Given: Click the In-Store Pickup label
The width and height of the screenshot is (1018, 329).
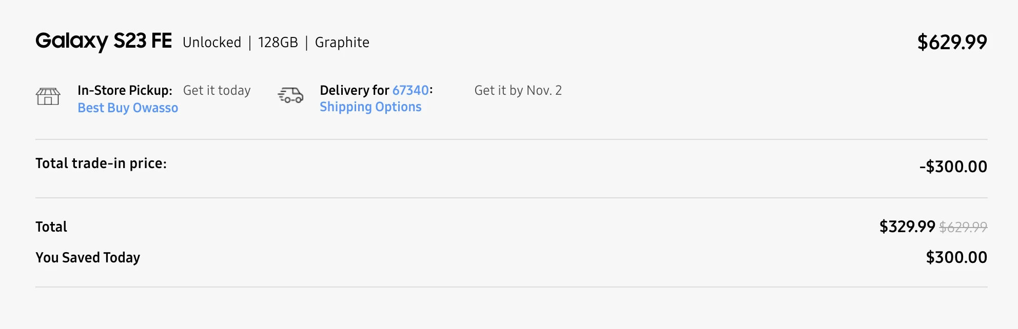Looking at the screenshot, I should click(x=125, y=90).
